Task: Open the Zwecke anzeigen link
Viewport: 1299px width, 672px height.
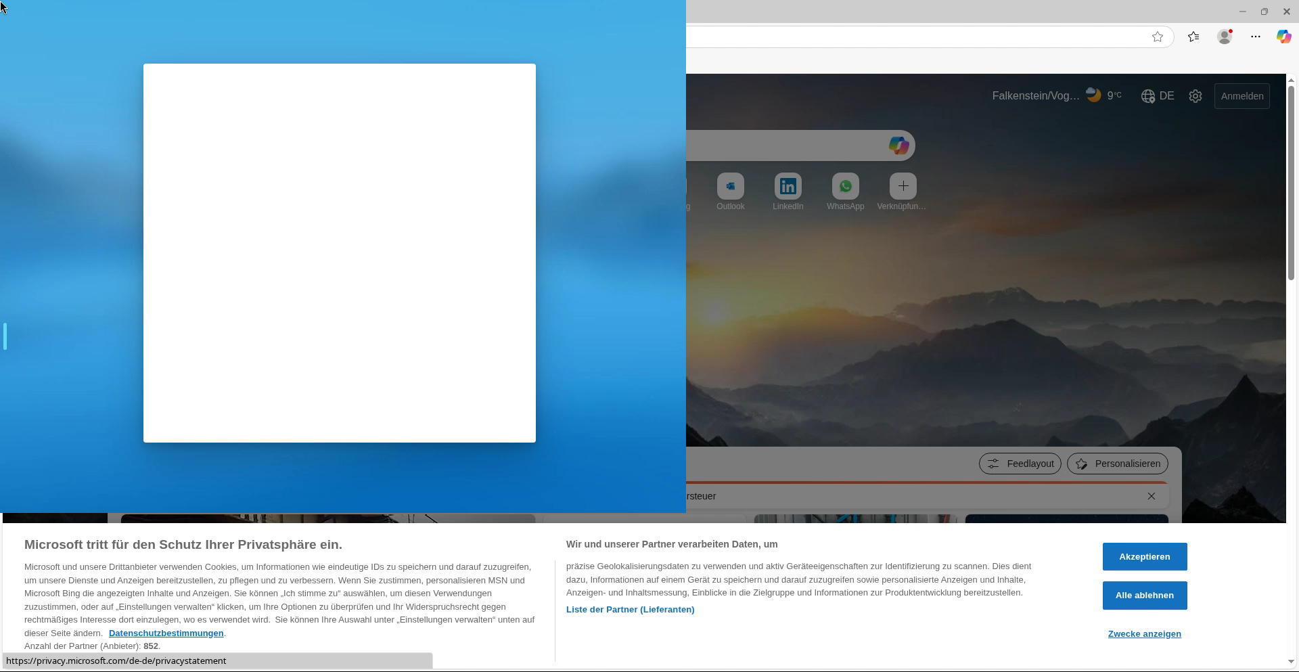Action: point(1144,634)
